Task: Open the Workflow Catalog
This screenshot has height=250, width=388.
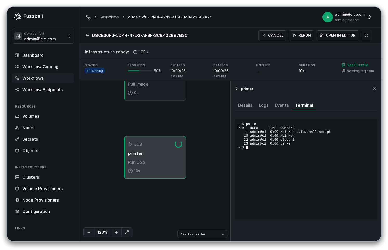Action: (43, 67)
